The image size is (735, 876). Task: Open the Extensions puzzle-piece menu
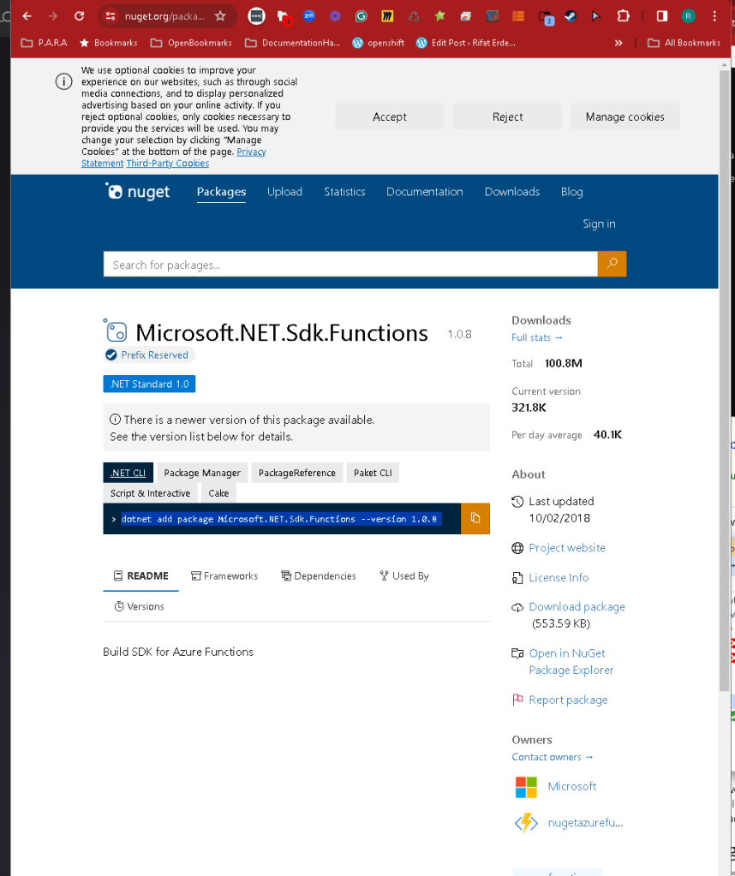[x=624, y=16]
